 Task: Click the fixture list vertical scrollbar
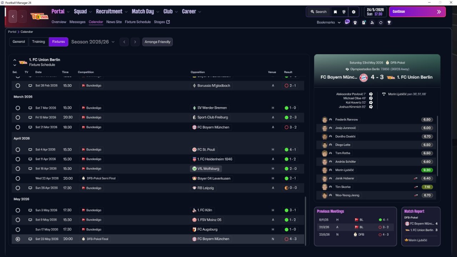click(x=305, y=221)
